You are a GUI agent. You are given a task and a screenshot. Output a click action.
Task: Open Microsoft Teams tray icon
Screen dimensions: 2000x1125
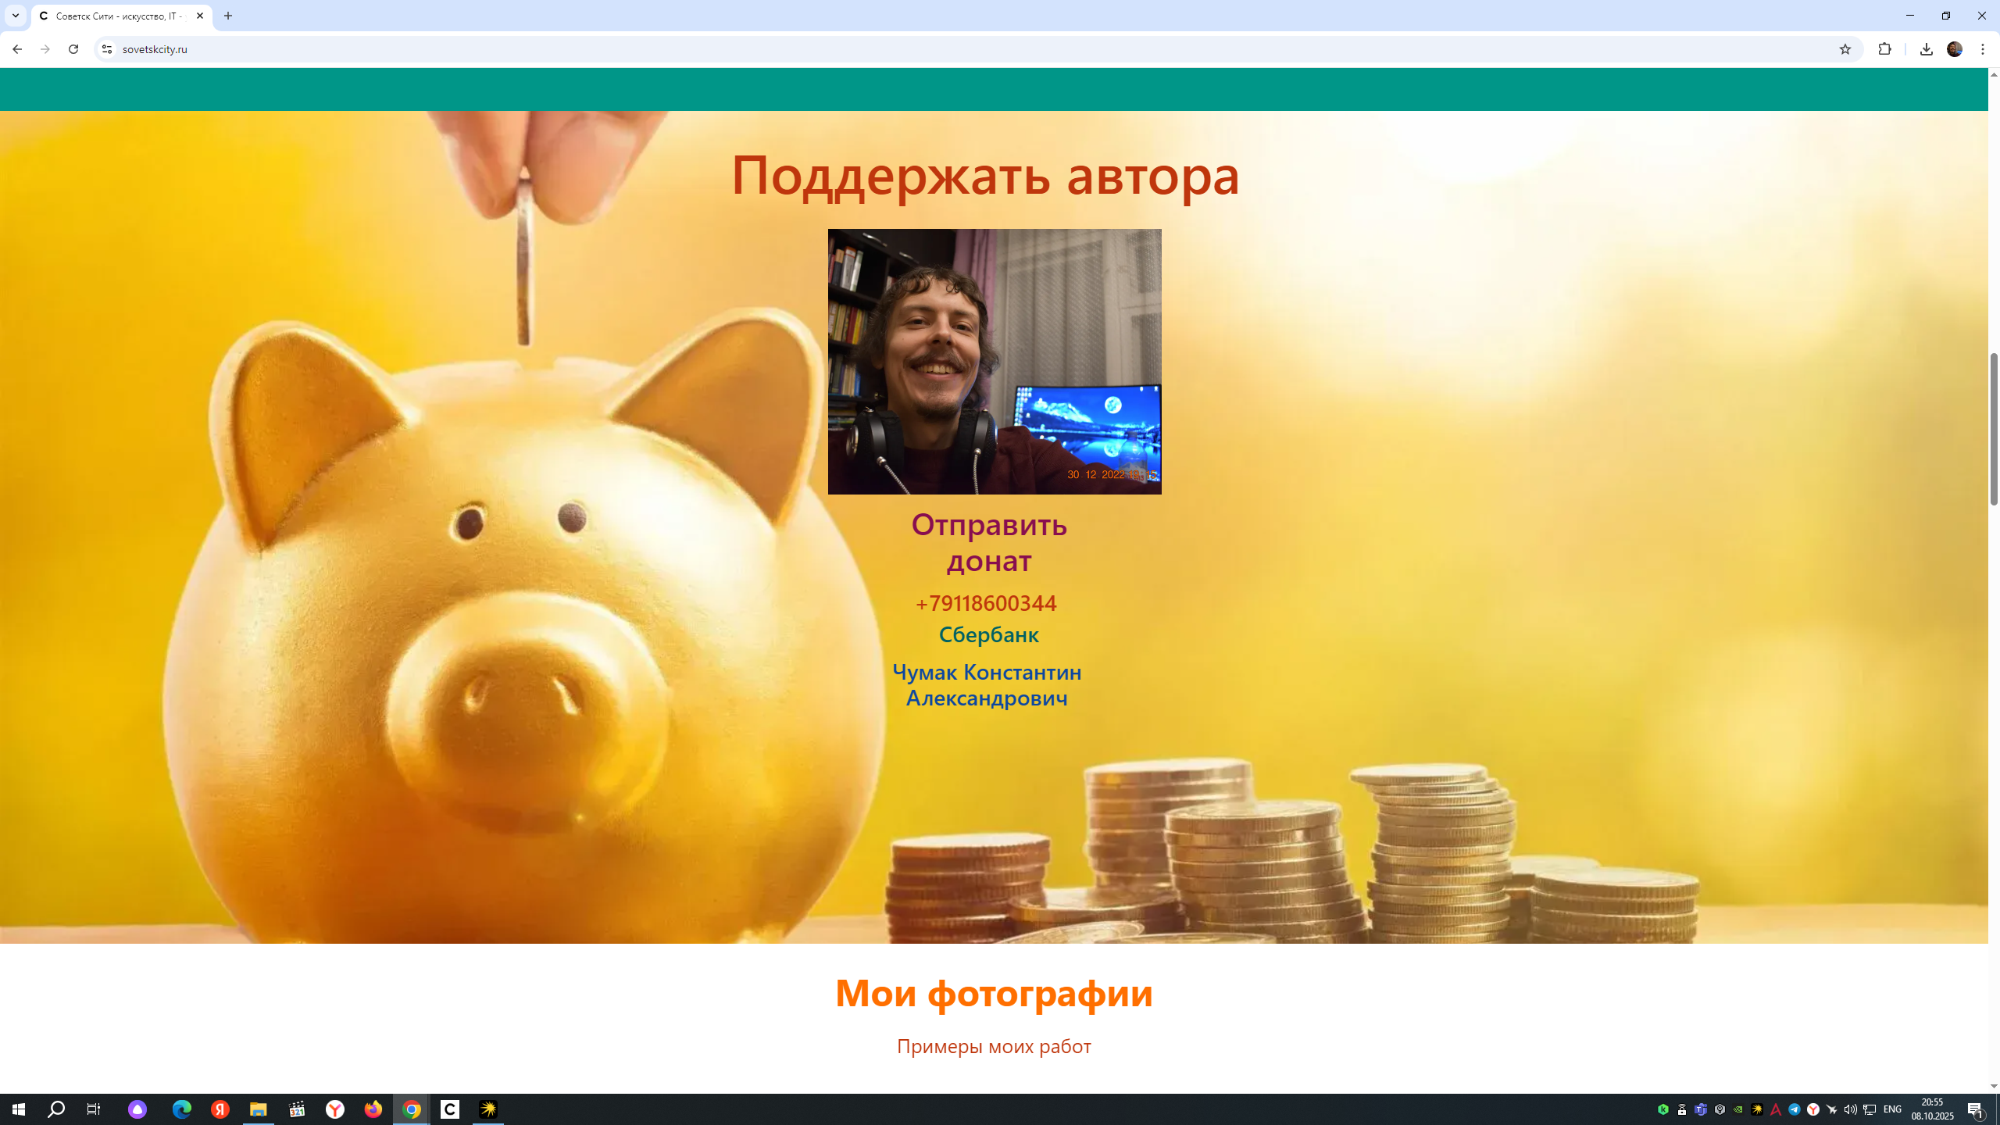(1701, 1109)
